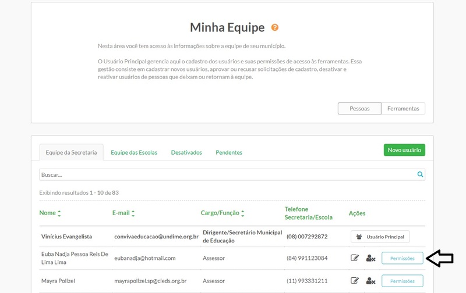Edit user Euba Nadja Pessoa Reis
Screen dimensions: 466x293
(355, 258)
